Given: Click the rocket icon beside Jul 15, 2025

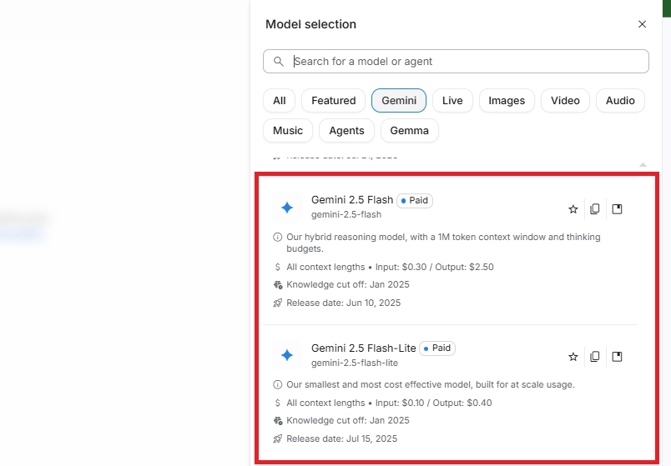Looking at the screenshot, I should coord(278,438).
